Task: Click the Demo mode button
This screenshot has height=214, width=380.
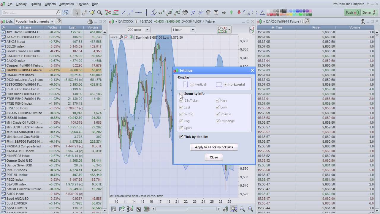Action: (370, 12)
